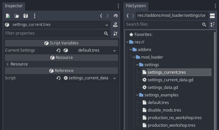Click the Search files magnifier icon
The image size is (219, 130).
tap(204, 25)
